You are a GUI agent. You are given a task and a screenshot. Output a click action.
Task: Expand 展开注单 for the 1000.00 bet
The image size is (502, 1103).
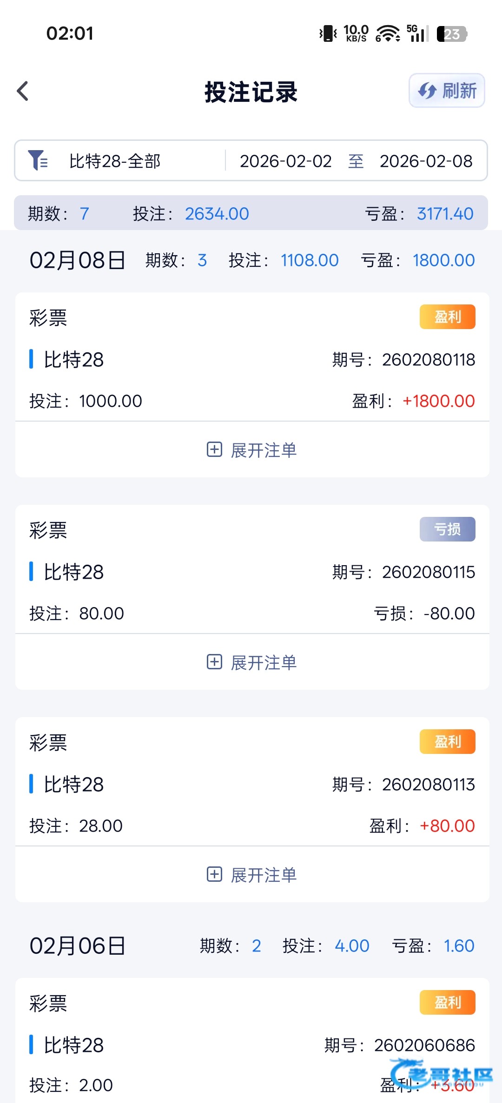click(264, 450)
